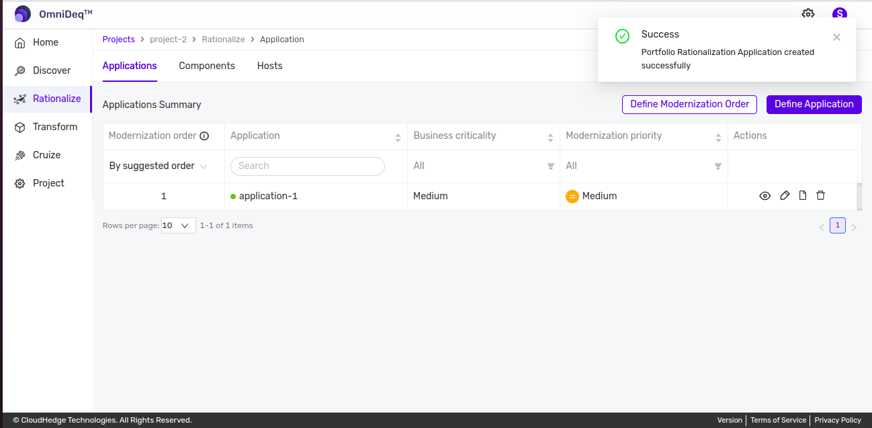Viewport: 872px width, 428px height.
Task: Open Project in sidebar
Action: pyautogui.click(x=46, y=183)
